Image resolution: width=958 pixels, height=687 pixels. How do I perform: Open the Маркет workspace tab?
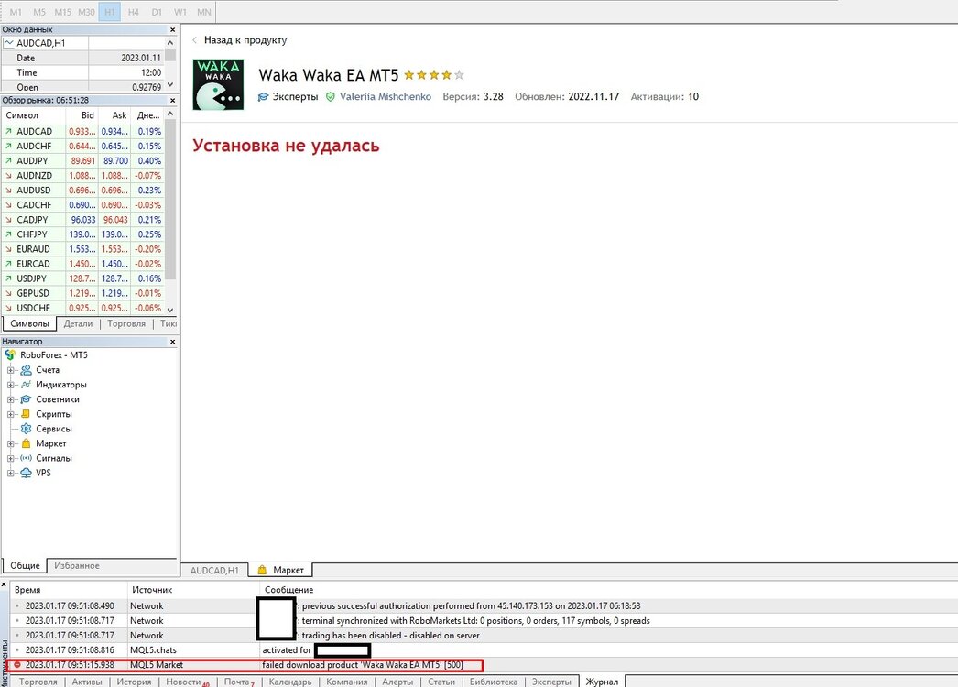(x=281, y=570)
